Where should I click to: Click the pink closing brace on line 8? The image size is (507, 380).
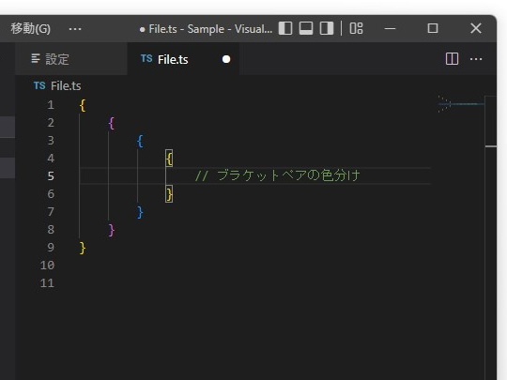click(111, 230)
